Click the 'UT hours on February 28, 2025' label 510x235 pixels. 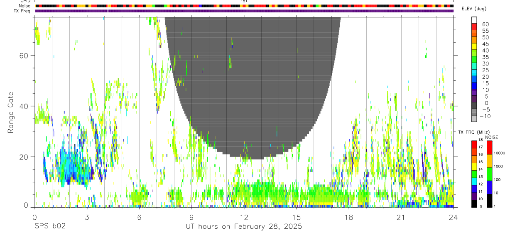pyautogui.click(x=244, y=227)
